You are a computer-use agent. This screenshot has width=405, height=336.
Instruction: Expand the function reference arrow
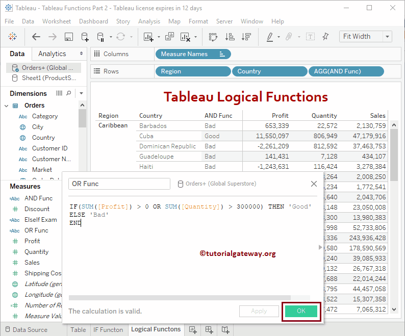tap(320, 247)
